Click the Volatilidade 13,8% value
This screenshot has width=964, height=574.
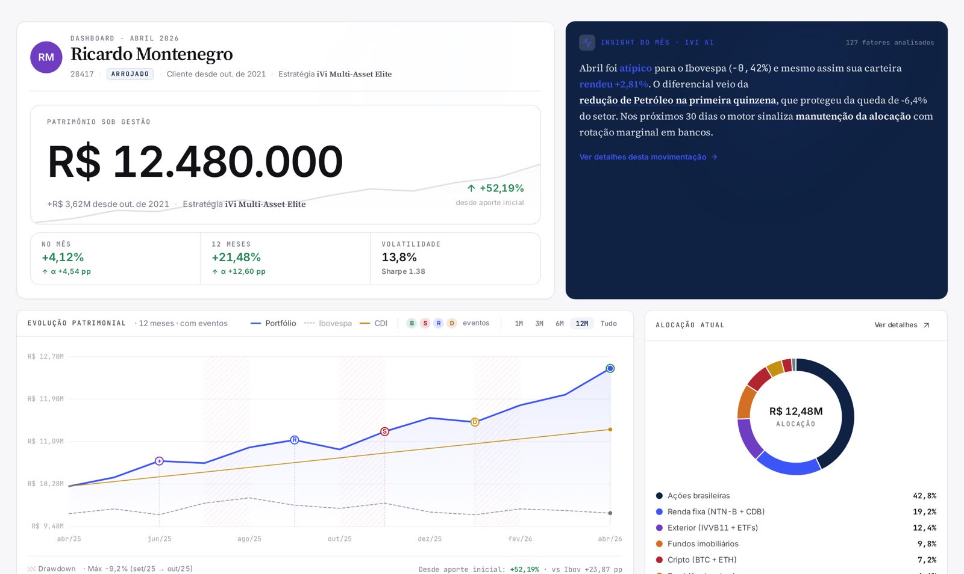pos(399,258)
